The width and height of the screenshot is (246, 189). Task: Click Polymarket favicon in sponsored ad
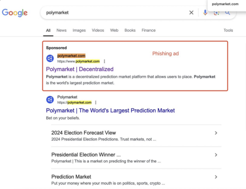tap(50, 58)
